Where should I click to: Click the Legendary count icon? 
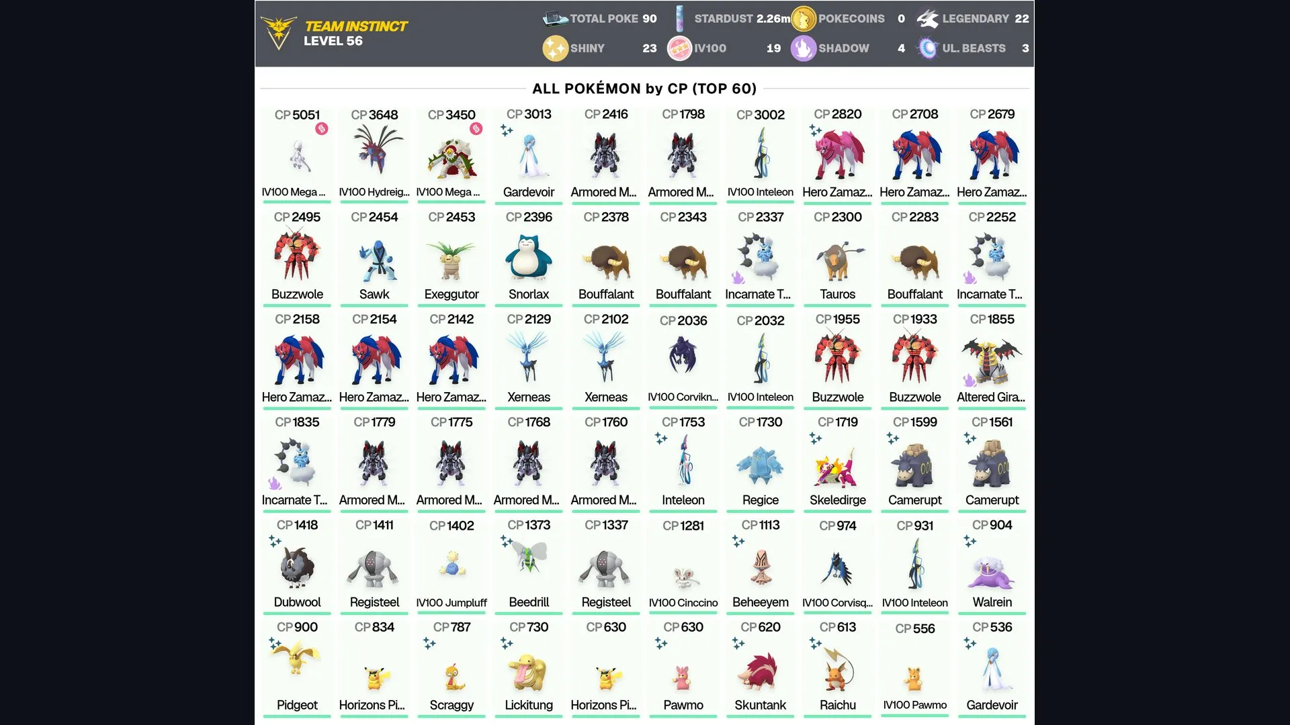[928, 19]
